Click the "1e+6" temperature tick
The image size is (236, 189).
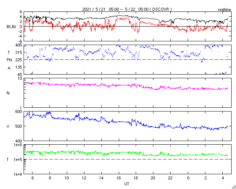18,145
